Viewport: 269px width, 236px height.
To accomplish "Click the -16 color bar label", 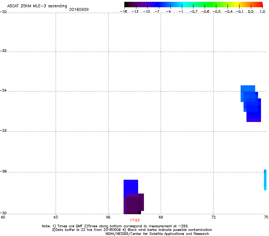I will (x=124, y=12).
